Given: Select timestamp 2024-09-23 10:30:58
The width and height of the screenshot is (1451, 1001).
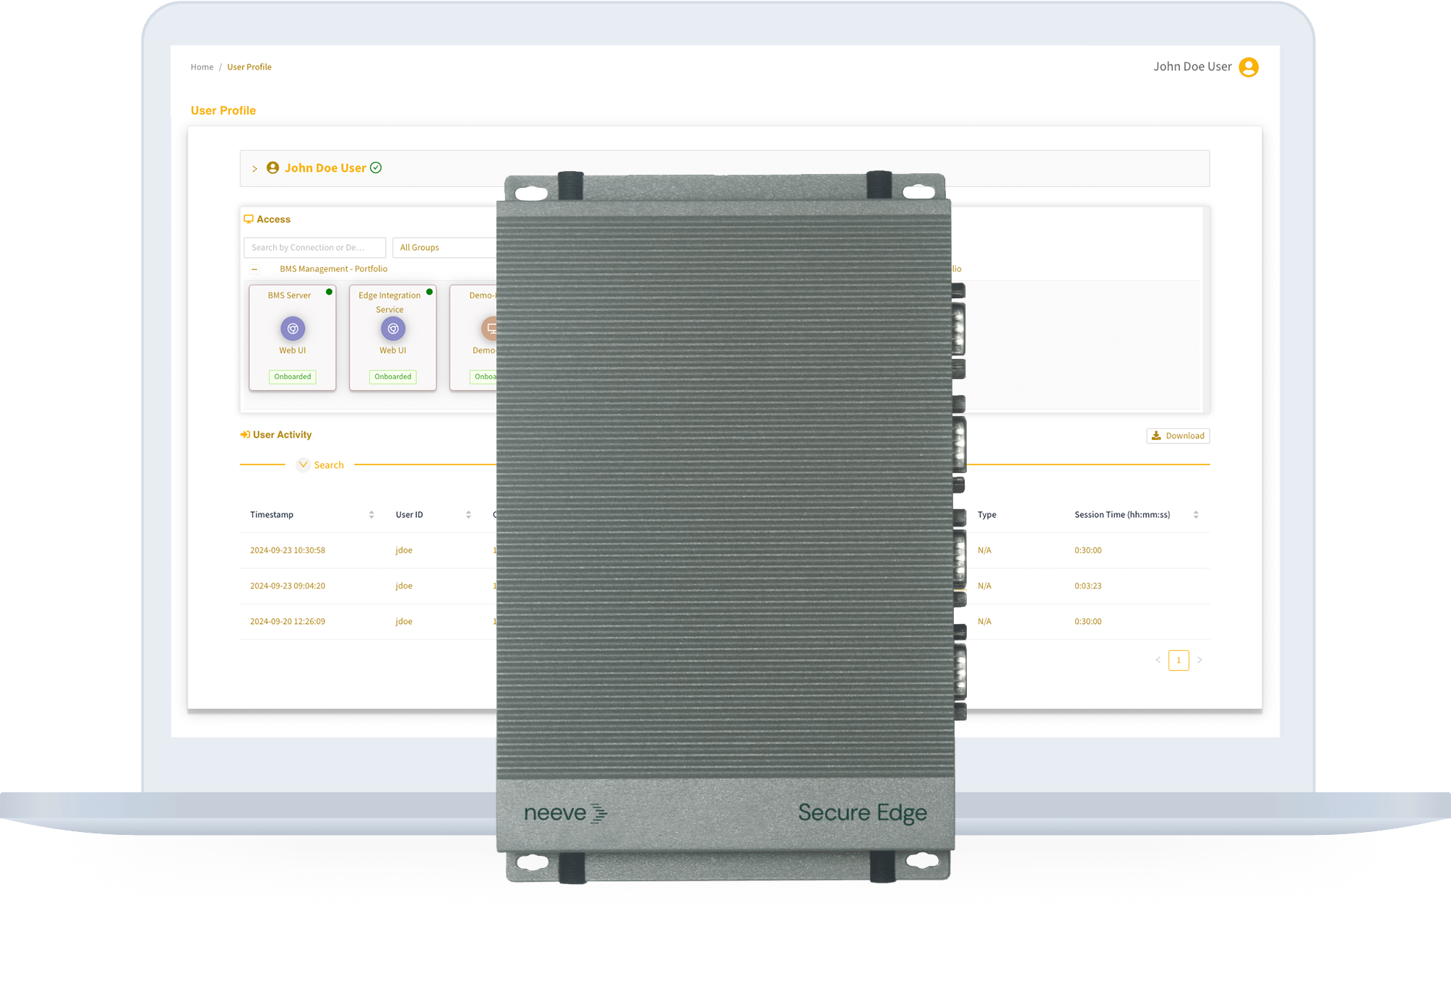Looking at the screenshot, I should 288,550.
